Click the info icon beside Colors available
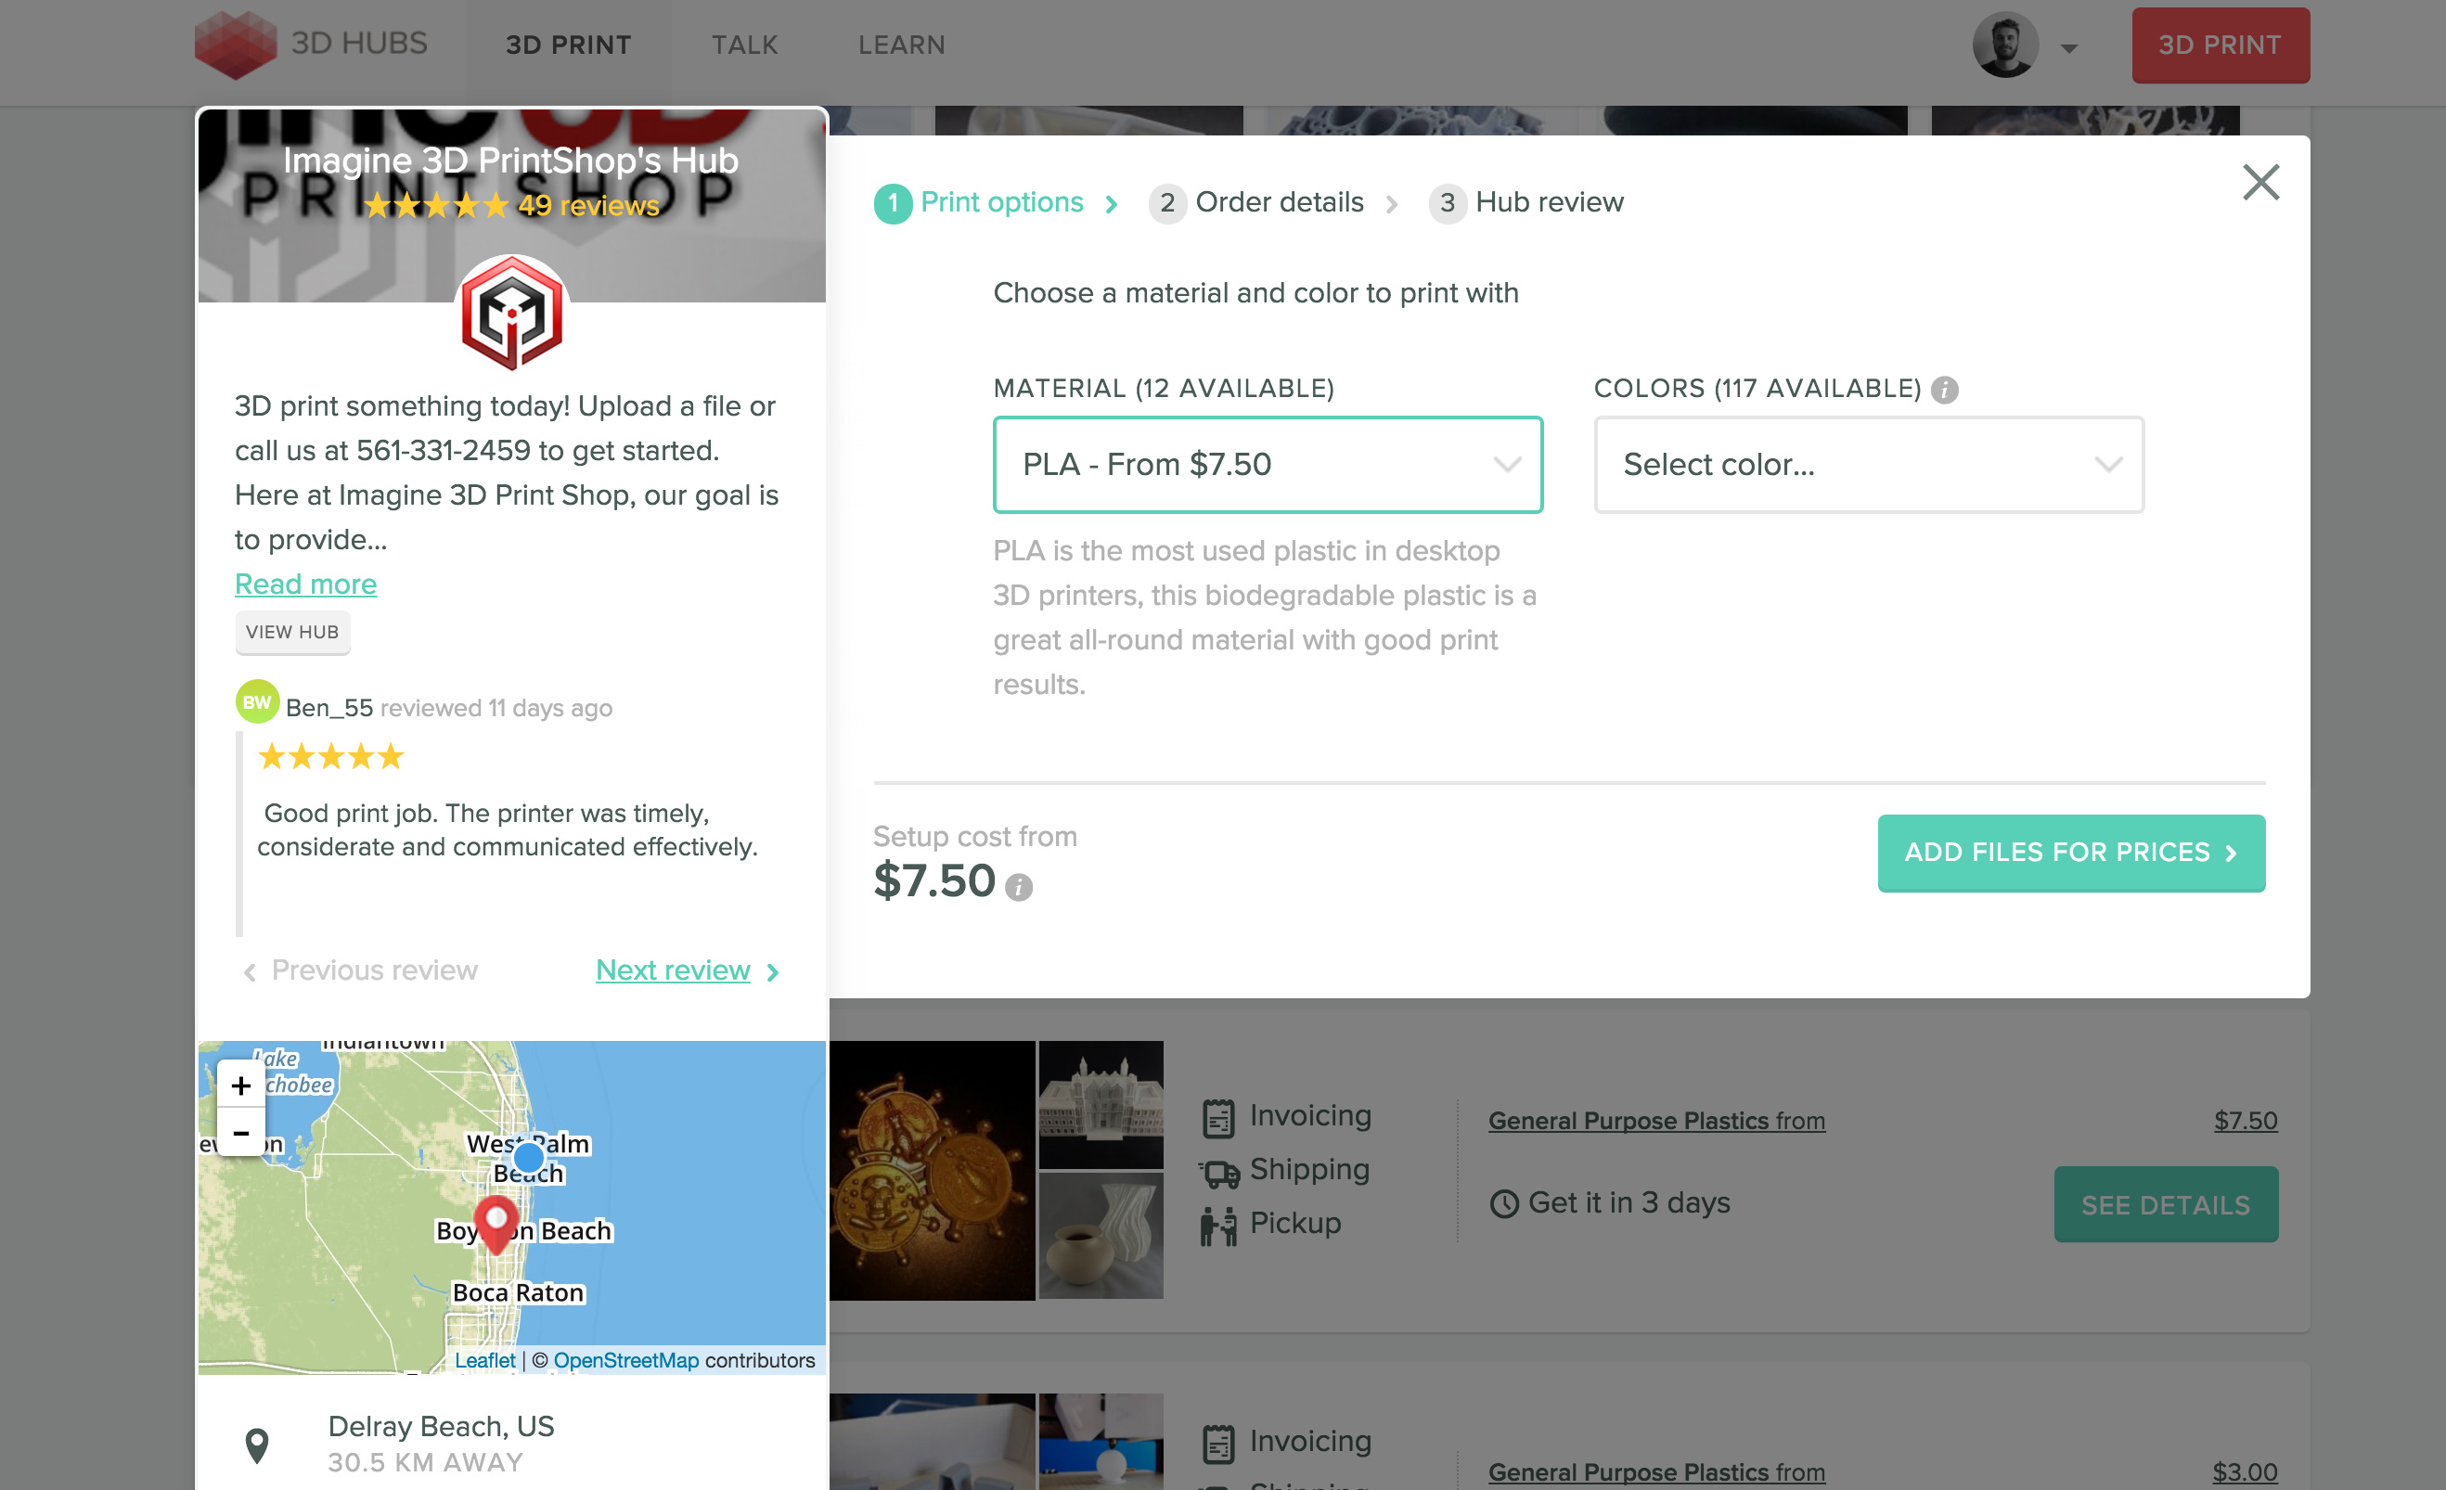 pos(1945,389)
